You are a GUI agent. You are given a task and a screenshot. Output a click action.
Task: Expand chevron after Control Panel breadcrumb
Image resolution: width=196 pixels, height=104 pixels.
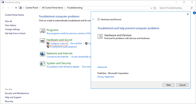pos(40,8)
